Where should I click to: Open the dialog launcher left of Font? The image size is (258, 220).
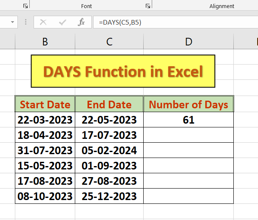[26, 6]
